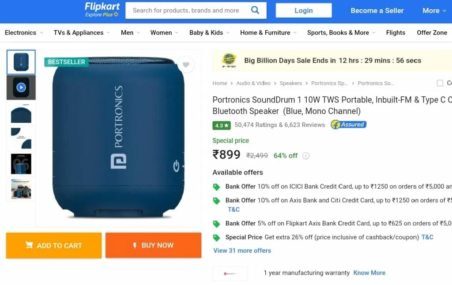452x285 pixels.
Task: Click ADD TO CART button
Action: [54, 246]
